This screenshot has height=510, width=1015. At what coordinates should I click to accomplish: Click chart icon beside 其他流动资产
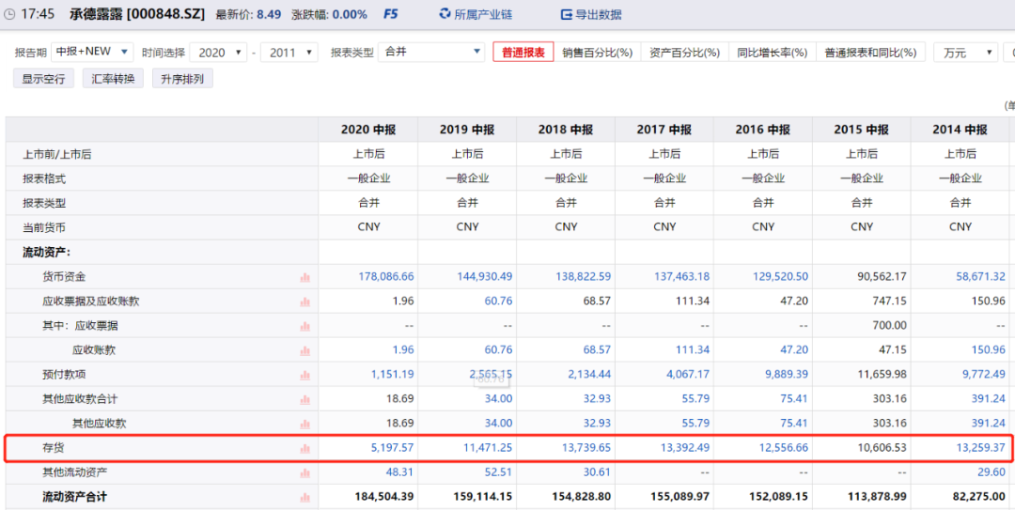pyautogui.click(x=304, y=472)
